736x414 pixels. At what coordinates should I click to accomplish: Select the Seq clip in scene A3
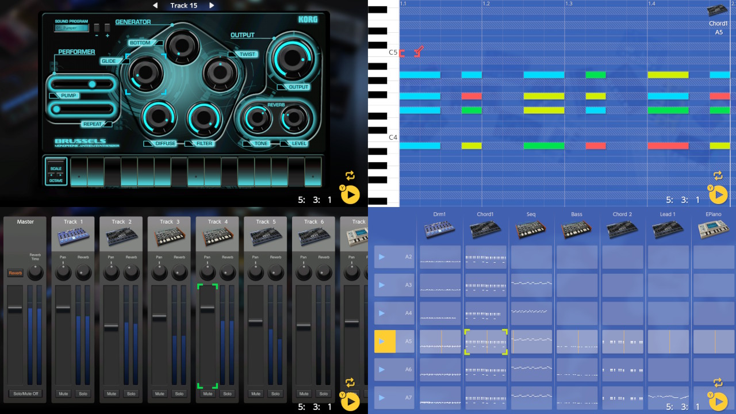click(x=531, y=285)
